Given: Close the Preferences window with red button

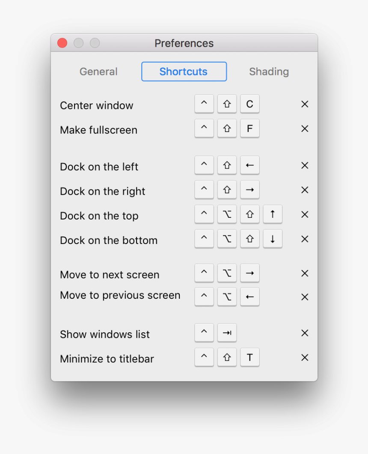Looking at the screenshot, I should tap(62, 43).
